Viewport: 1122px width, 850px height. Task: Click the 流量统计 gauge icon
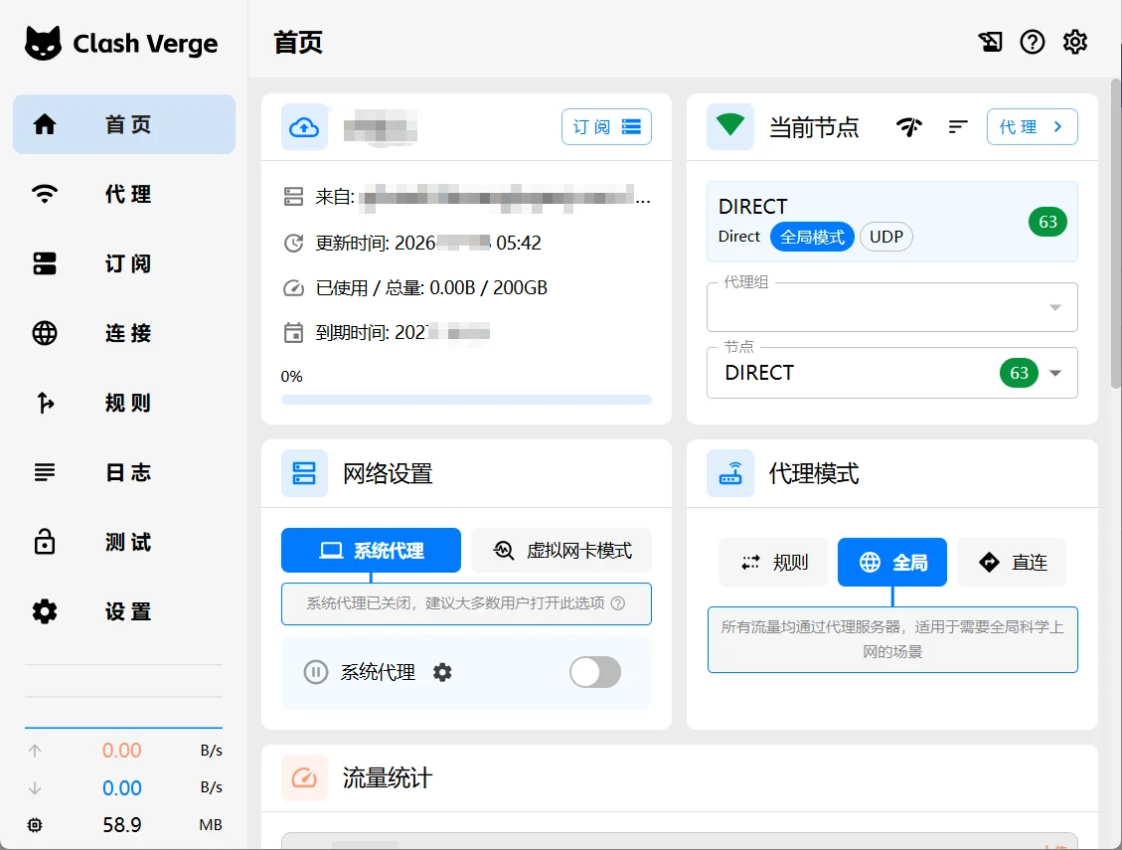point(304,777)
